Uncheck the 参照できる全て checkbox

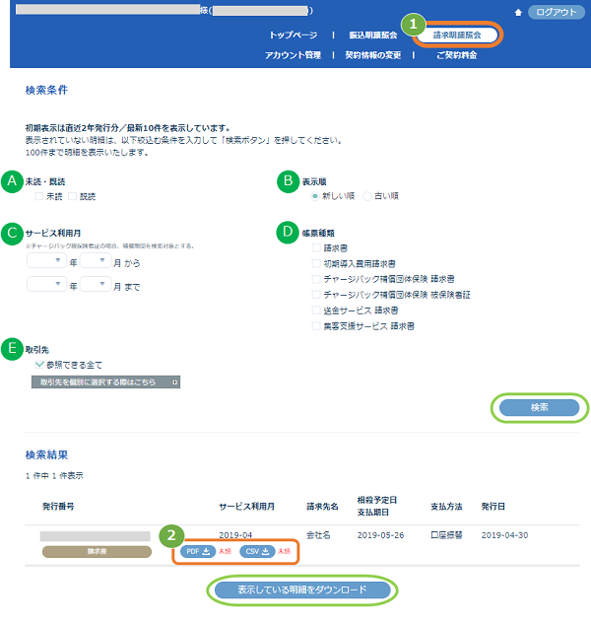pyautogui.click(x=39, y=365)
